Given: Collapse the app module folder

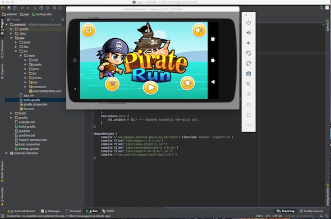Looking at the screenshot, I should point(11,38).
